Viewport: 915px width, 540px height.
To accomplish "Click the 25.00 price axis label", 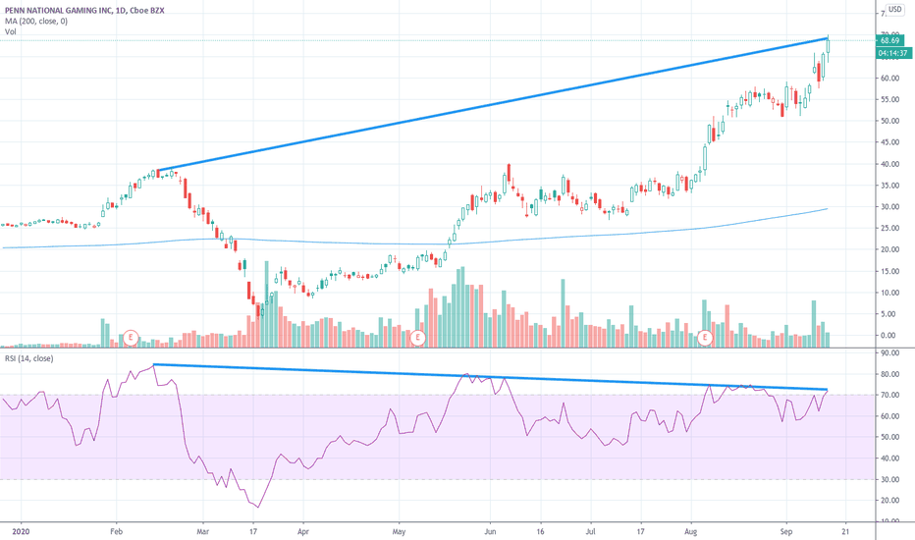I will pos(889,228).
